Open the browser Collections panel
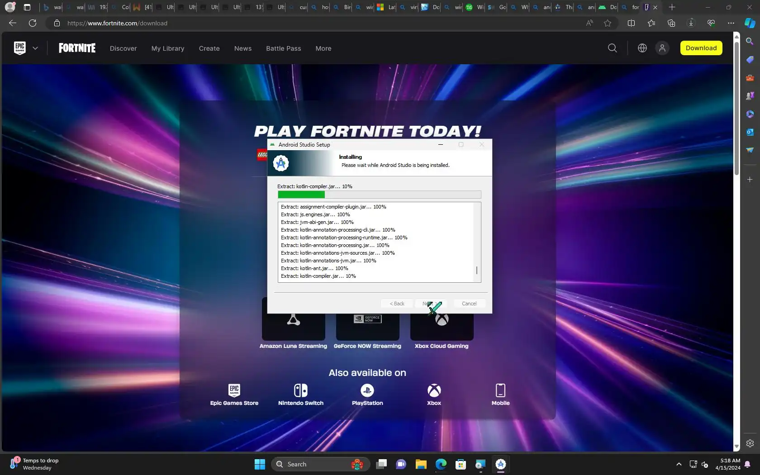 pos(671,23)
